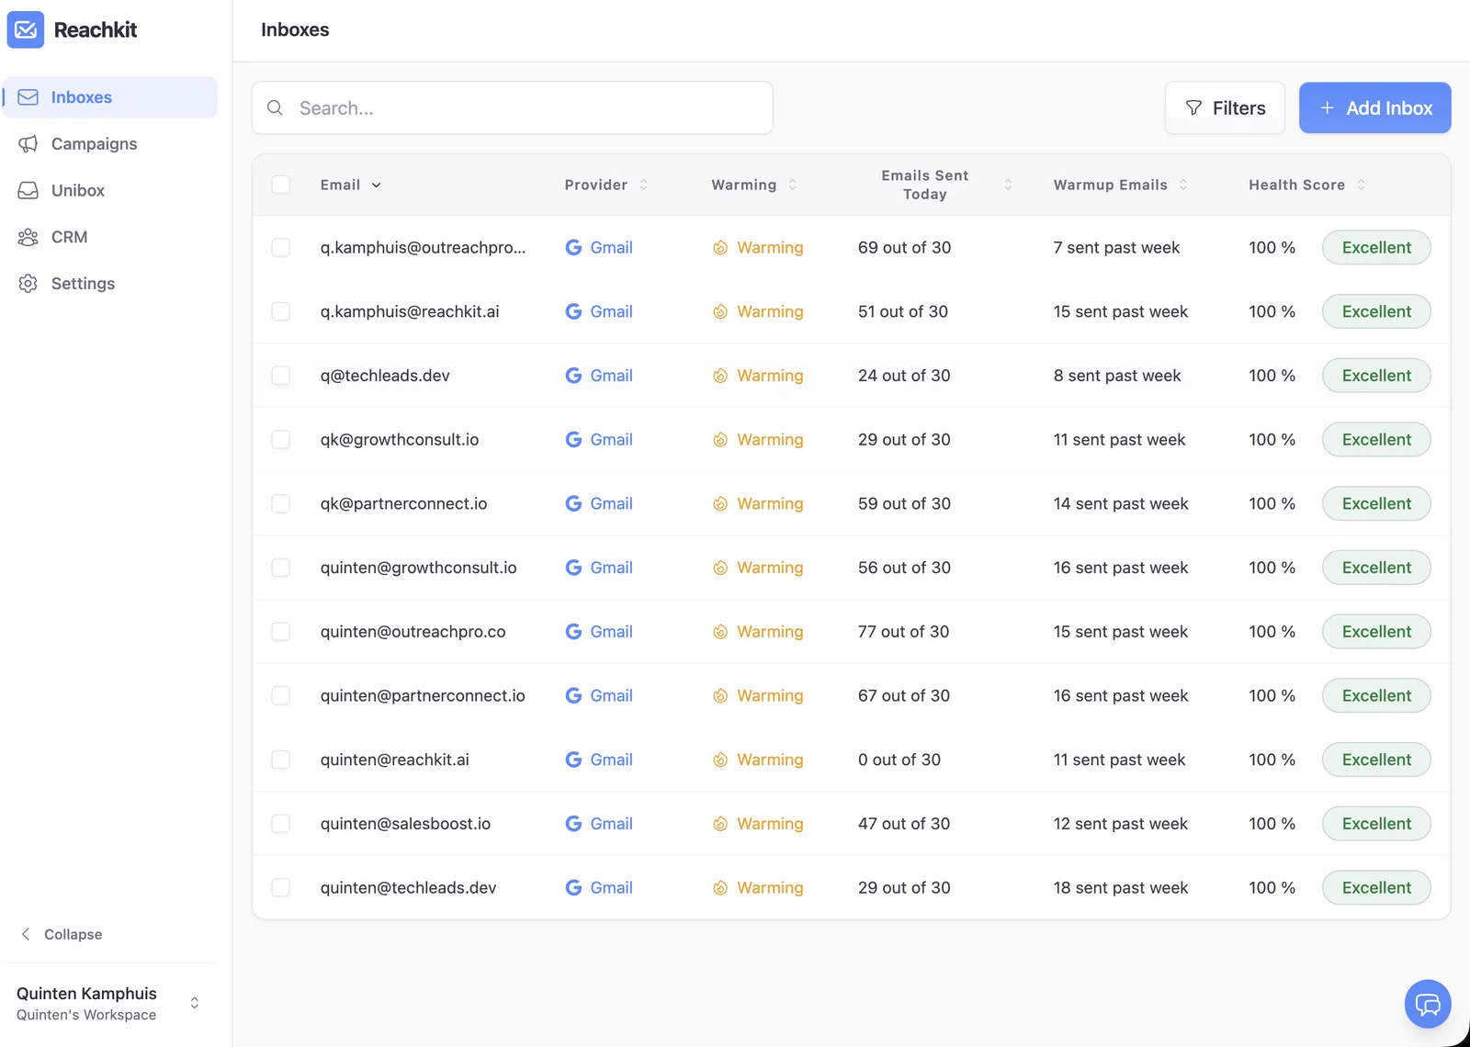The width and height of the screenshot is (1470, 1047).
Task: Tick the qk@partnerconnect.io checkbox
Action: 281,504
